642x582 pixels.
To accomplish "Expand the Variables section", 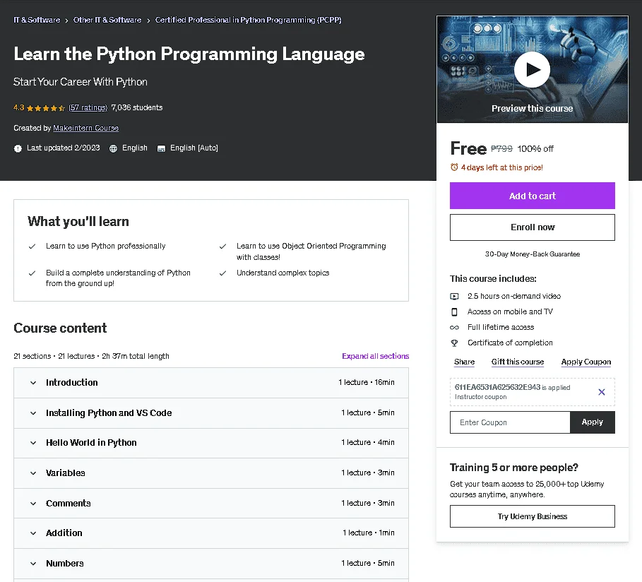I will click(211, 473).
